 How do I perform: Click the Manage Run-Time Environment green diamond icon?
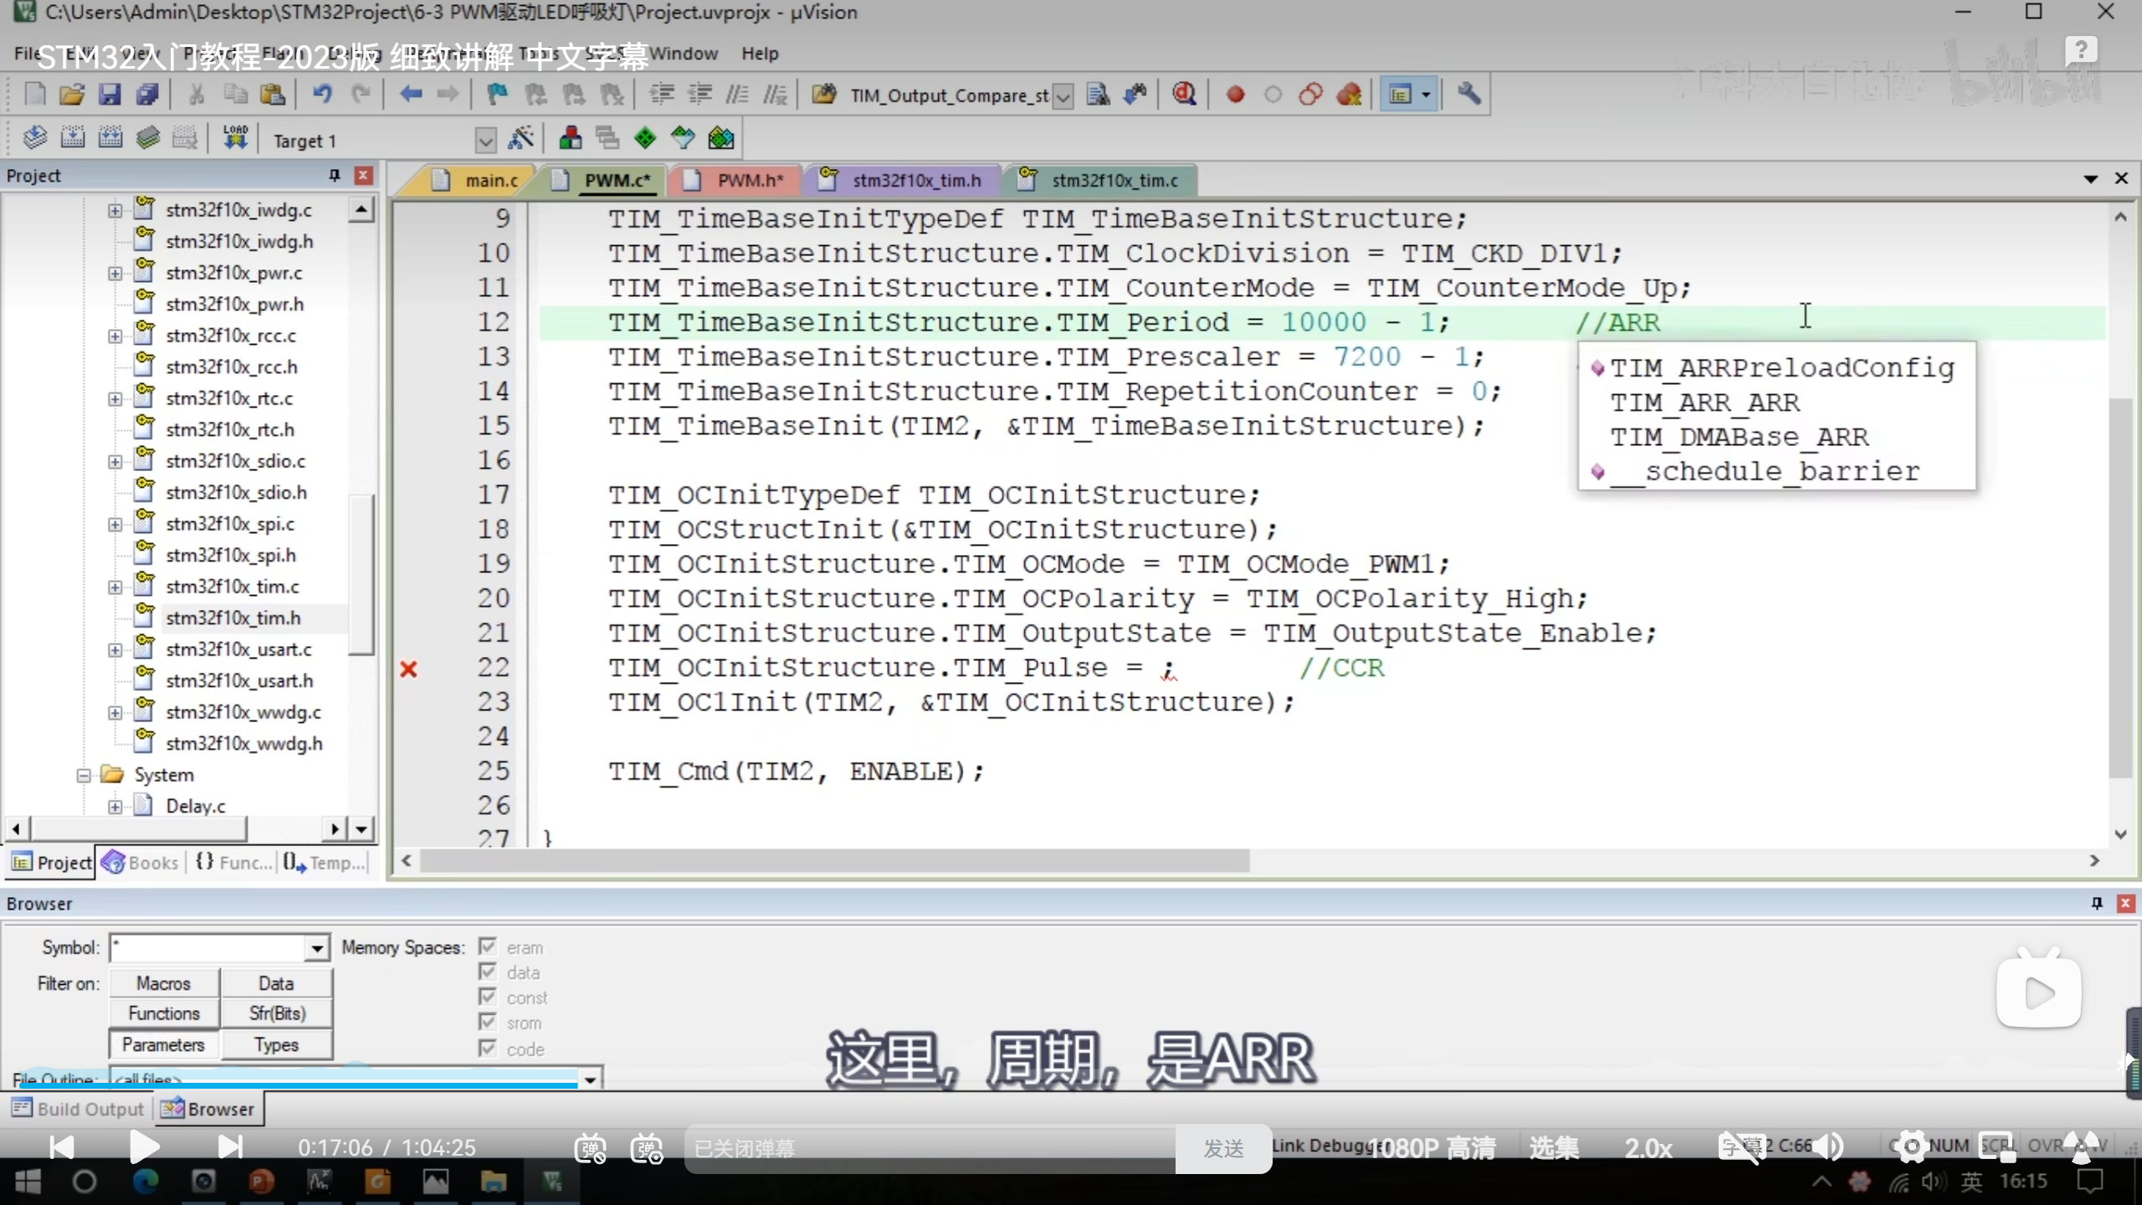(645, 139)
